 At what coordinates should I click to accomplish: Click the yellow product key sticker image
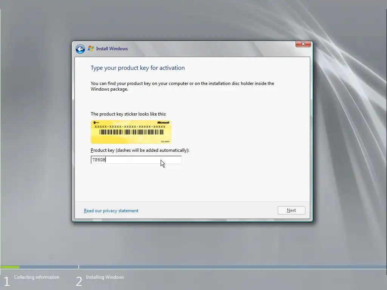(131, 132)
